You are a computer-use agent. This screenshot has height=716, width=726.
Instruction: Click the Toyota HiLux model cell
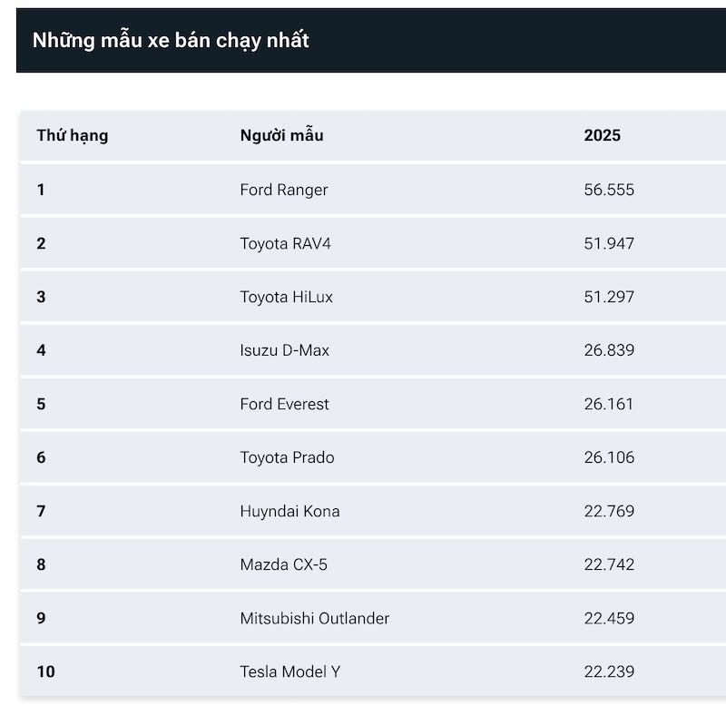[x=286, y=297]
